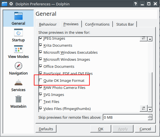Open the Wastebin settings category

18,102
